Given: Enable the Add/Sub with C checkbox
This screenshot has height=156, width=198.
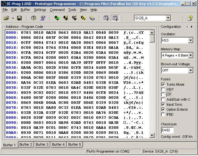Looking at the screenshot, I should pos(163,99).
